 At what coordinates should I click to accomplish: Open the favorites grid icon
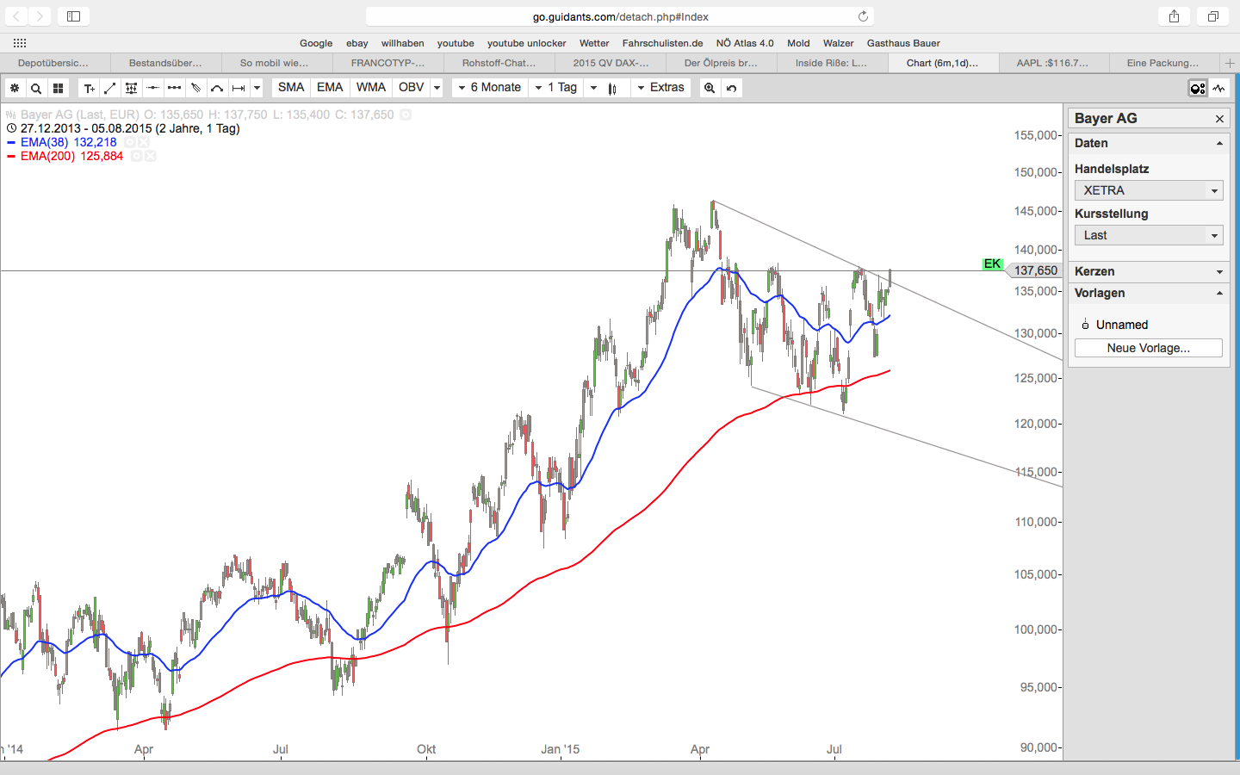click(20, 43)
